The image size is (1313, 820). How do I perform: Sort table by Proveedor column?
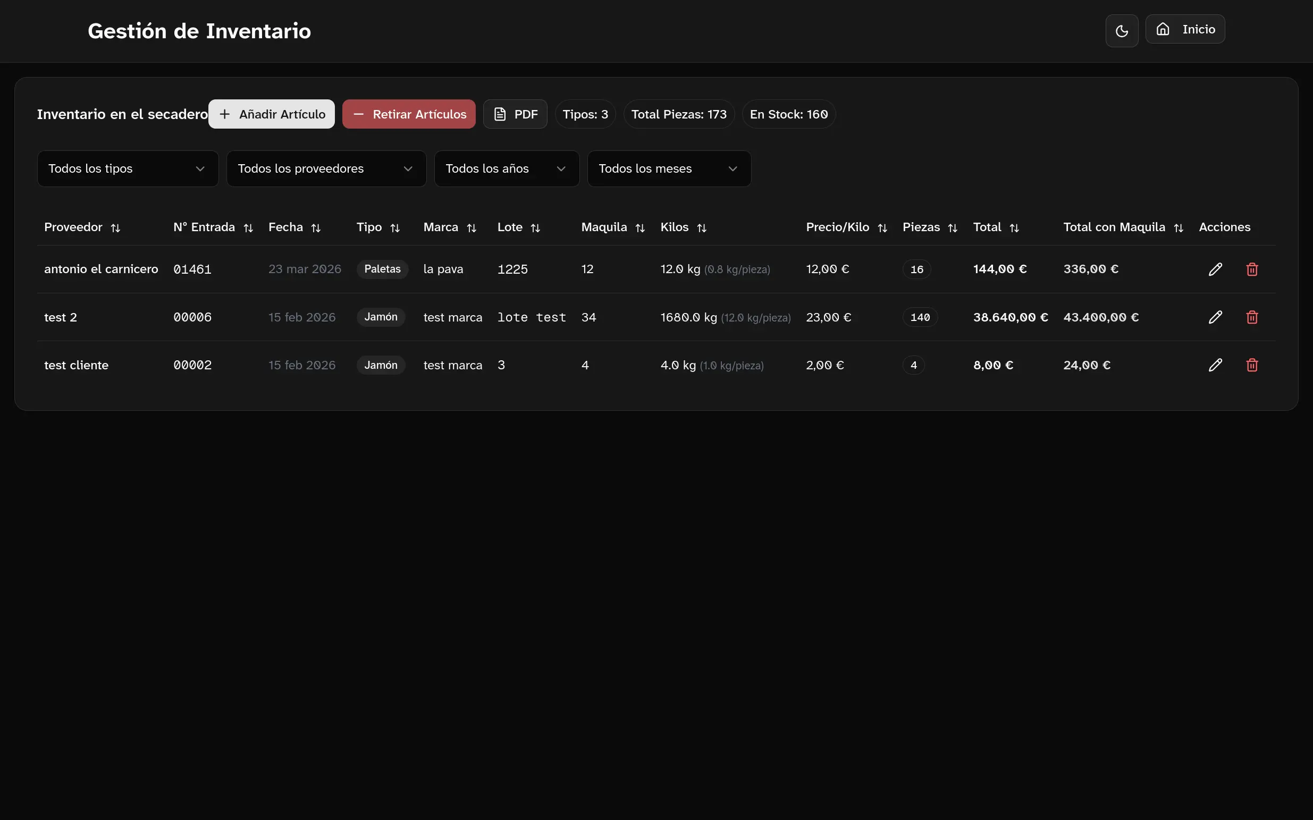[82, 227]
